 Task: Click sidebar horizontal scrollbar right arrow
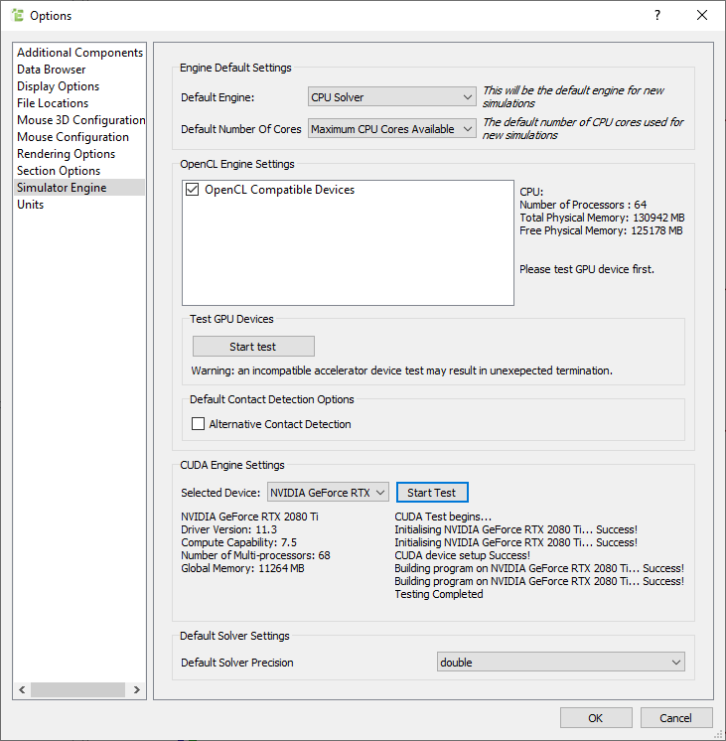pos(138,690)
